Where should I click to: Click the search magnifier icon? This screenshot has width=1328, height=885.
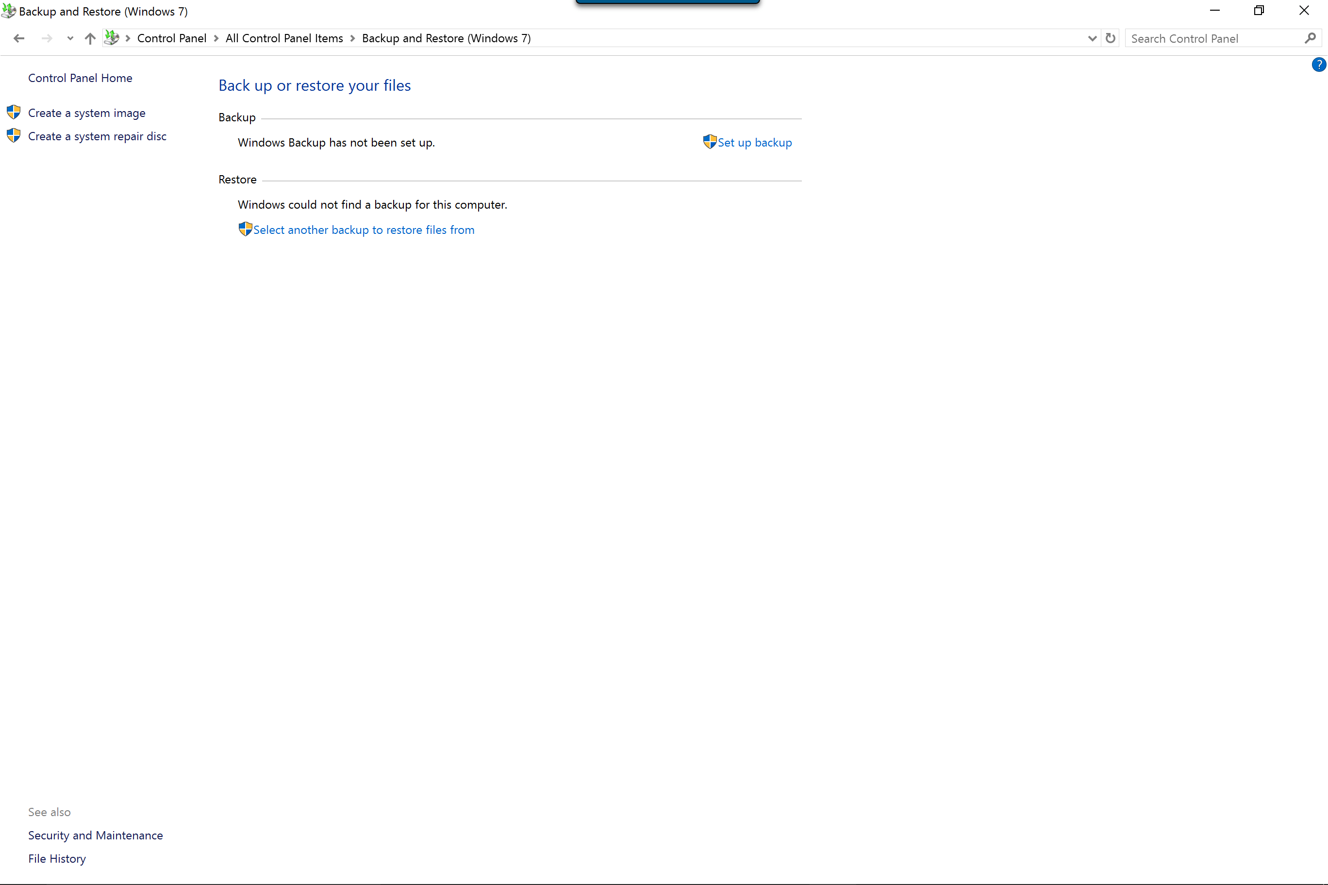point(1311,38)
